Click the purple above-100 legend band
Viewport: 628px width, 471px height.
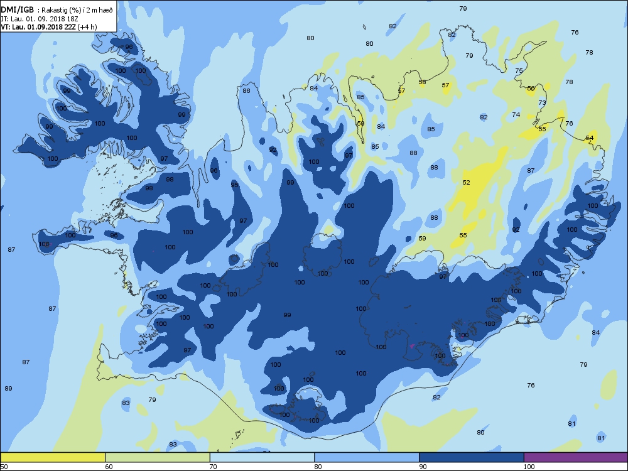(575, 457)
